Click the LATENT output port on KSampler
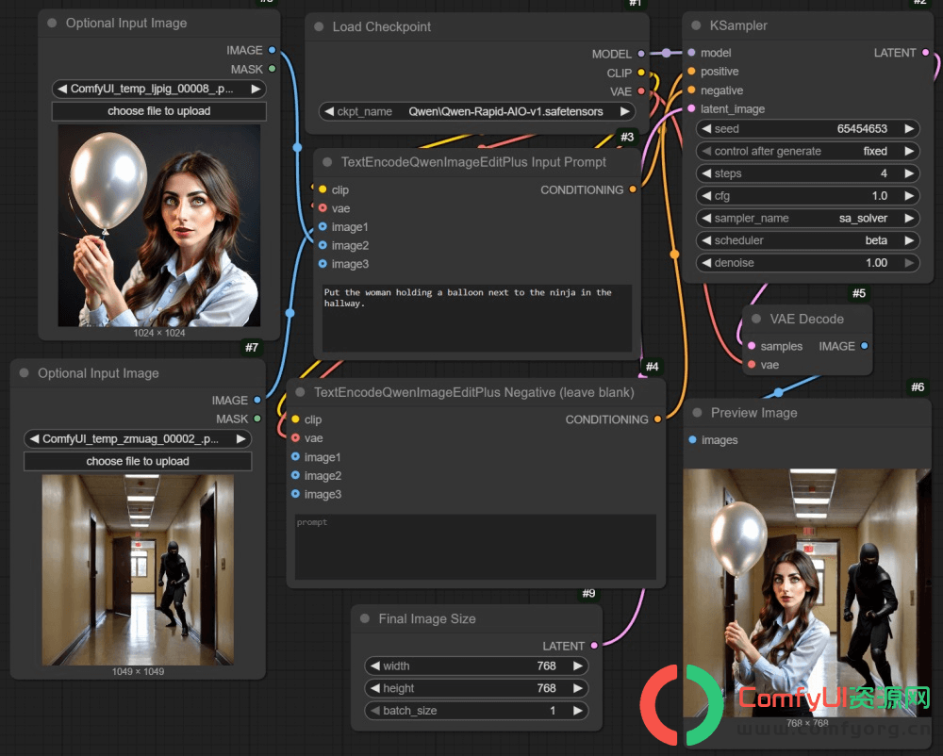 coord(926,53)
